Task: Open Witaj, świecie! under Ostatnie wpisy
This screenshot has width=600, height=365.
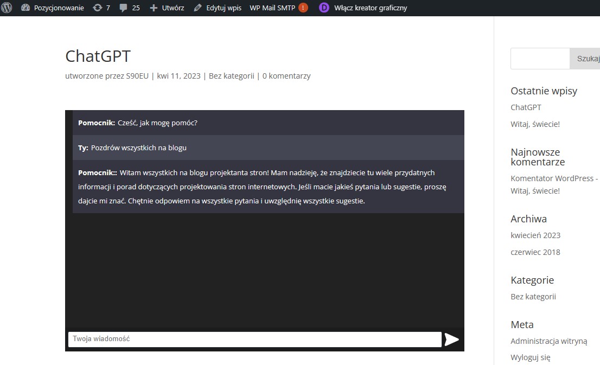Action: coord(535,124)
